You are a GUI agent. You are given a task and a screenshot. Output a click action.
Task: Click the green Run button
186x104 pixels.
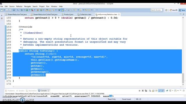point(27,10)
